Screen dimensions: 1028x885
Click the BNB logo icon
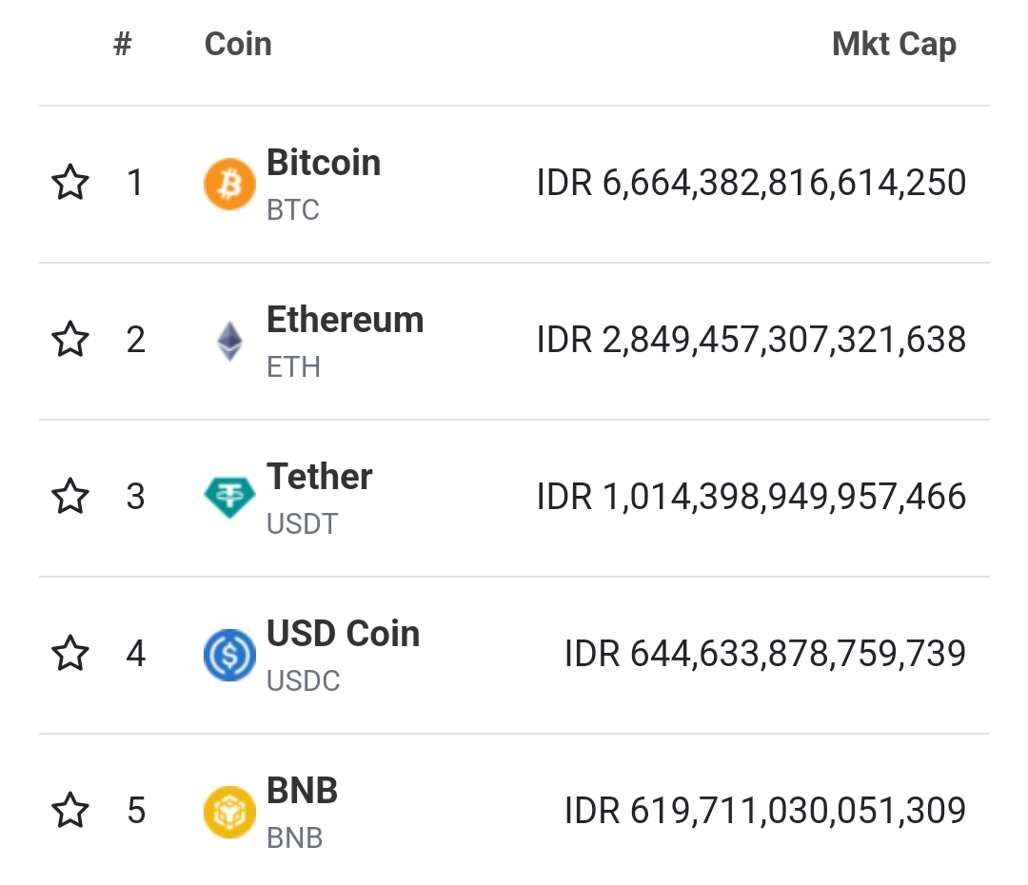pyautogui.click(x=229, y=812)
